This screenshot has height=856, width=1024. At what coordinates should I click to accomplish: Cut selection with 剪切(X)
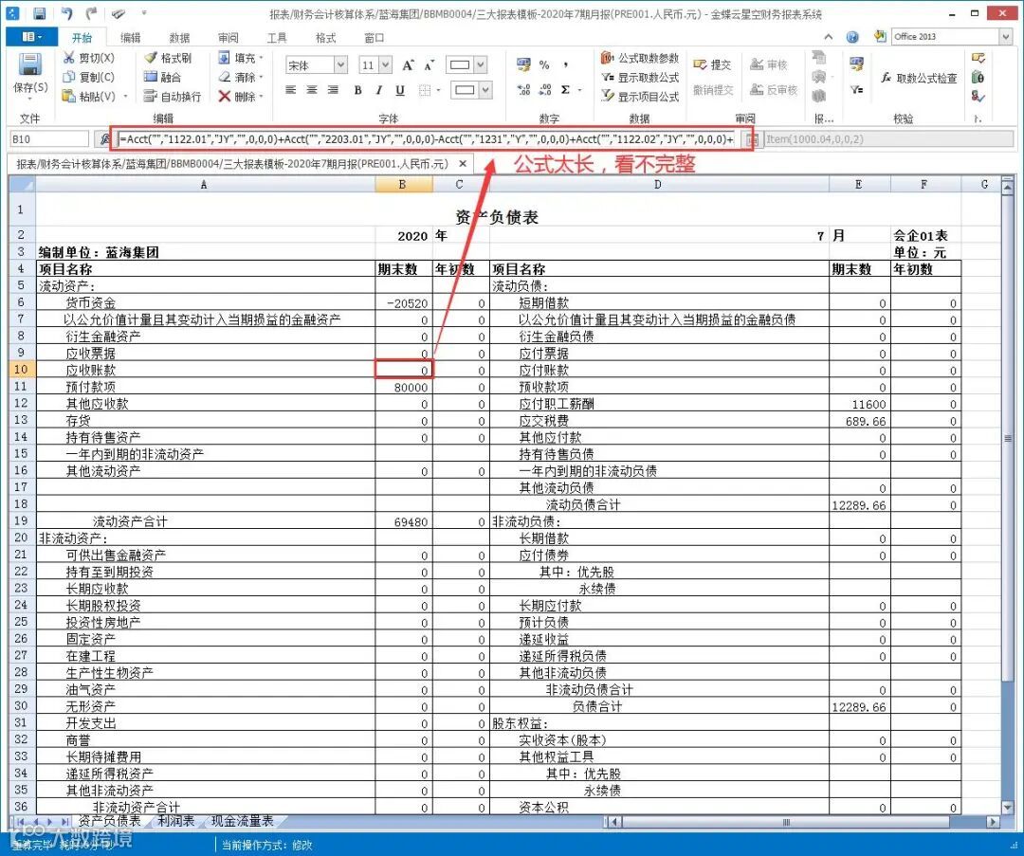(89, 58)
